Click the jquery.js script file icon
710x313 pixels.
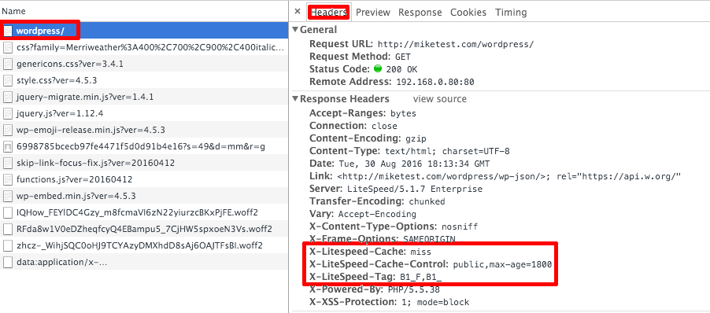(x=8, y=113)
